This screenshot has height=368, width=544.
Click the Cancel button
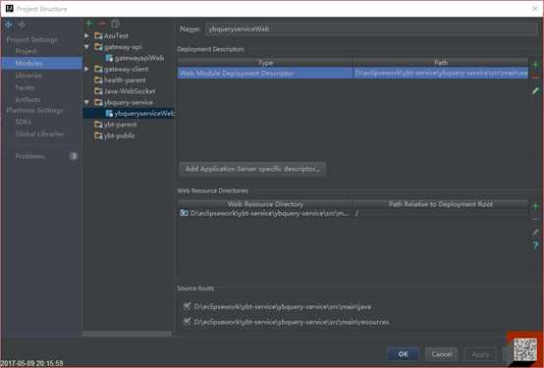coord(442,354)
